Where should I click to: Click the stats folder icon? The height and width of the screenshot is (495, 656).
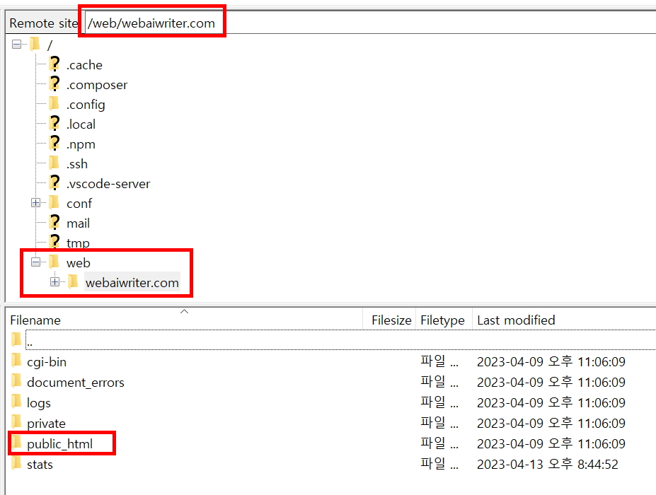tap(16, 462)
